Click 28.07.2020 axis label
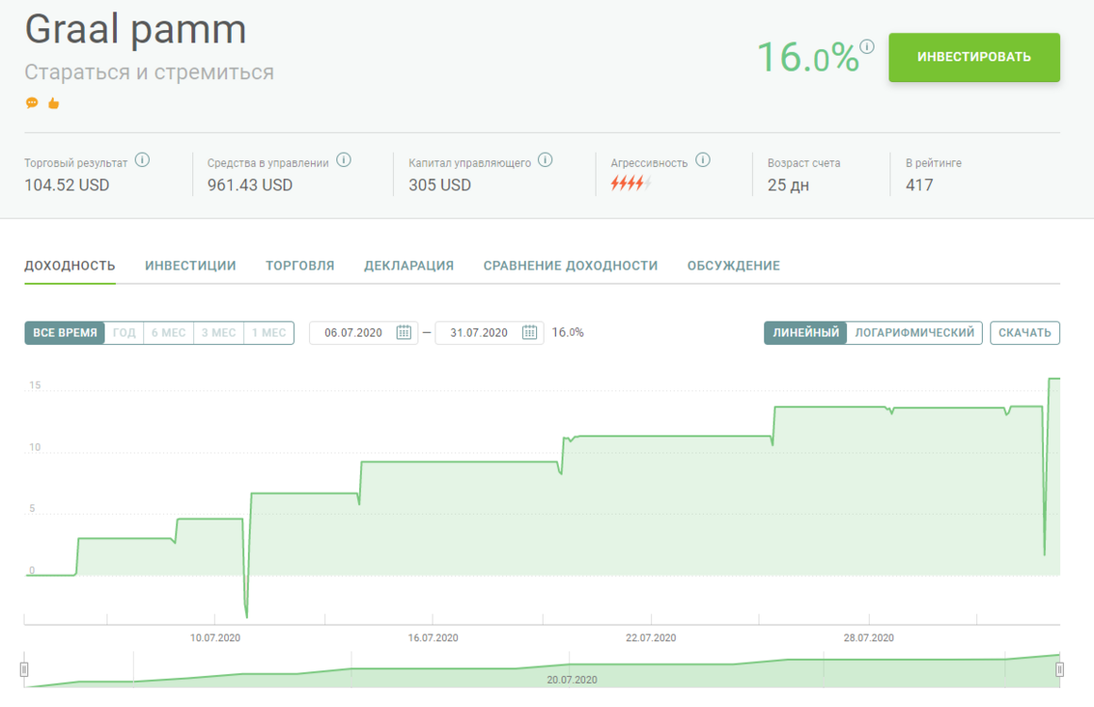1094x707 pixels. (x=869, y=638)
